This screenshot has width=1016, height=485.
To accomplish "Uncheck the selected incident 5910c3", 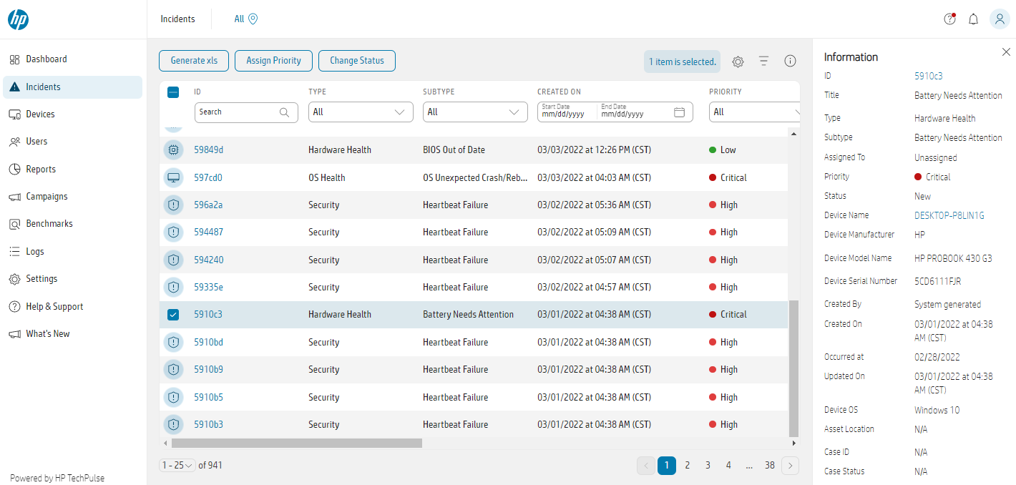I will click(173, 314).
